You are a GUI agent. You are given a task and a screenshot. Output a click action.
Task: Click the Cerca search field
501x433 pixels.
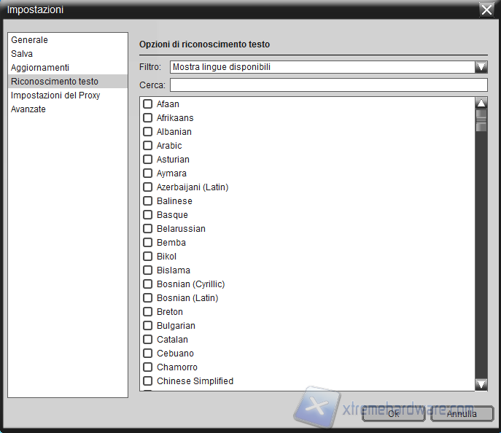coord(328,85)
